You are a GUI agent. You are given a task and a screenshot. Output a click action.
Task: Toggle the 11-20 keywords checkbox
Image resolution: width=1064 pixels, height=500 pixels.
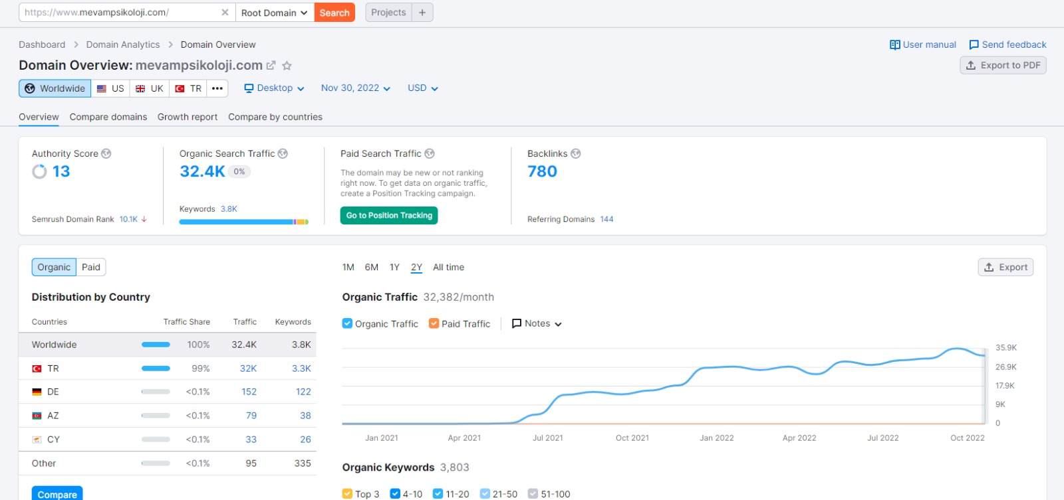coord(438,493)
